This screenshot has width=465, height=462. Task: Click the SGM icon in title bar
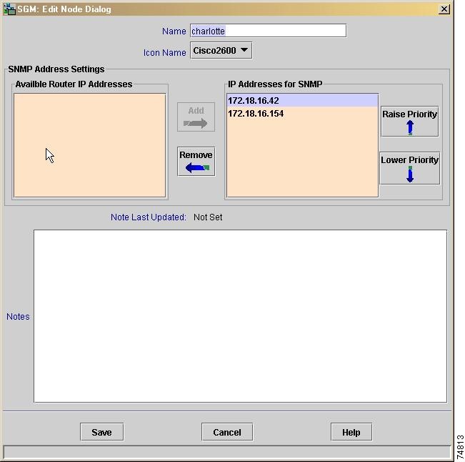pyautogui.click(x=9, y=9)
